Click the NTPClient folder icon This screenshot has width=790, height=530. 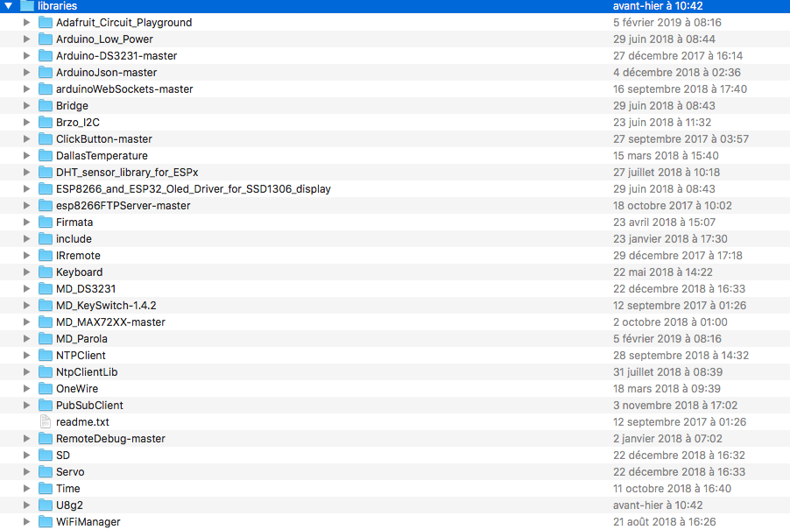tap(46, 355)
